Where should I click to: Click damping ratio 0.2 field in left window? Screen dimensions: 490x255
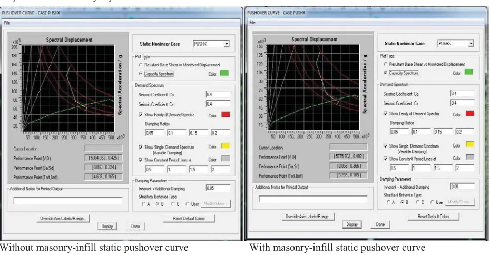click(221, 133)
